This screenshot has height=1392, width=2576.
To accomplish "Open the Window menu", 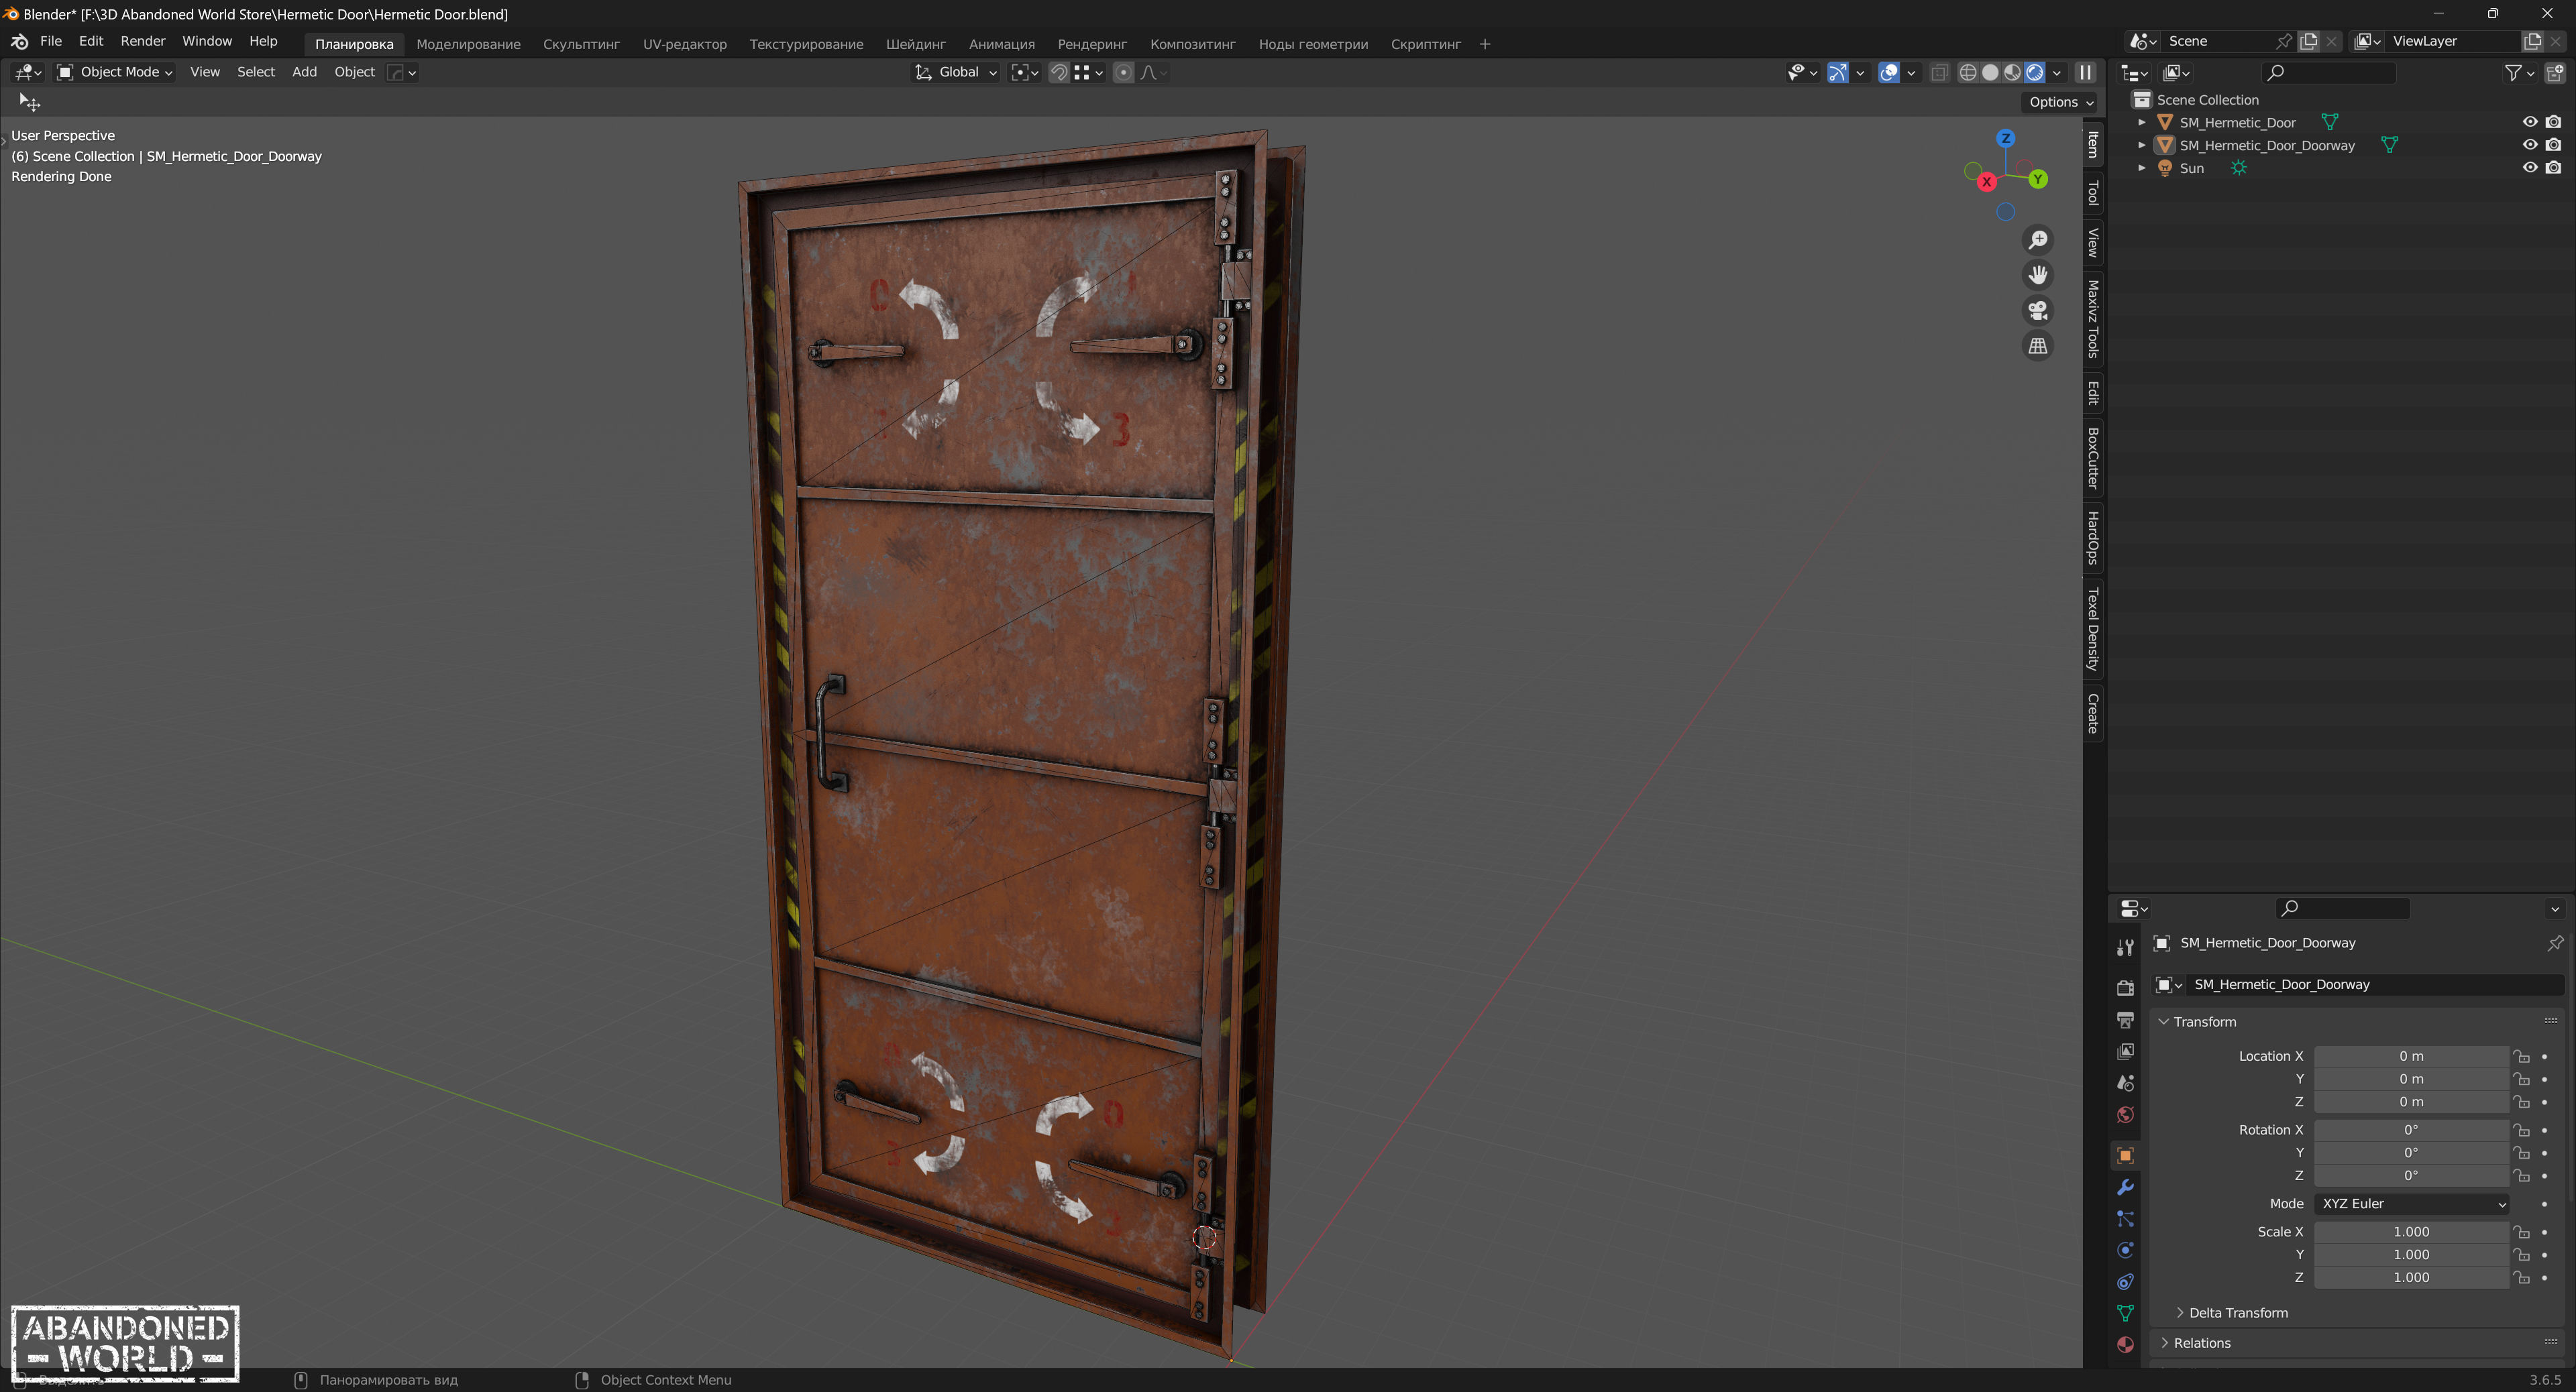I will pos(206,41).
